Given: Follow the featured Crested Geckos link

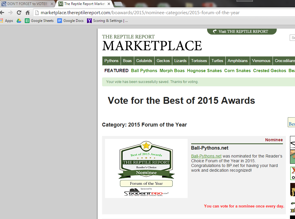Looking at the screenshot, I should tap(270, 71).
